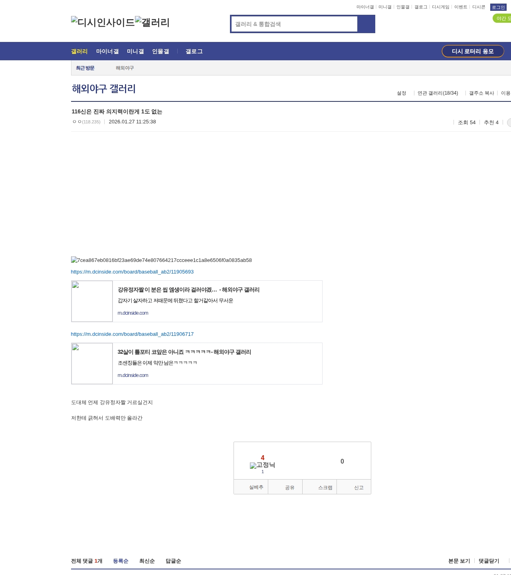Open 해외야구 from recent visits
The image size is (511, 575).
point(125,68)
